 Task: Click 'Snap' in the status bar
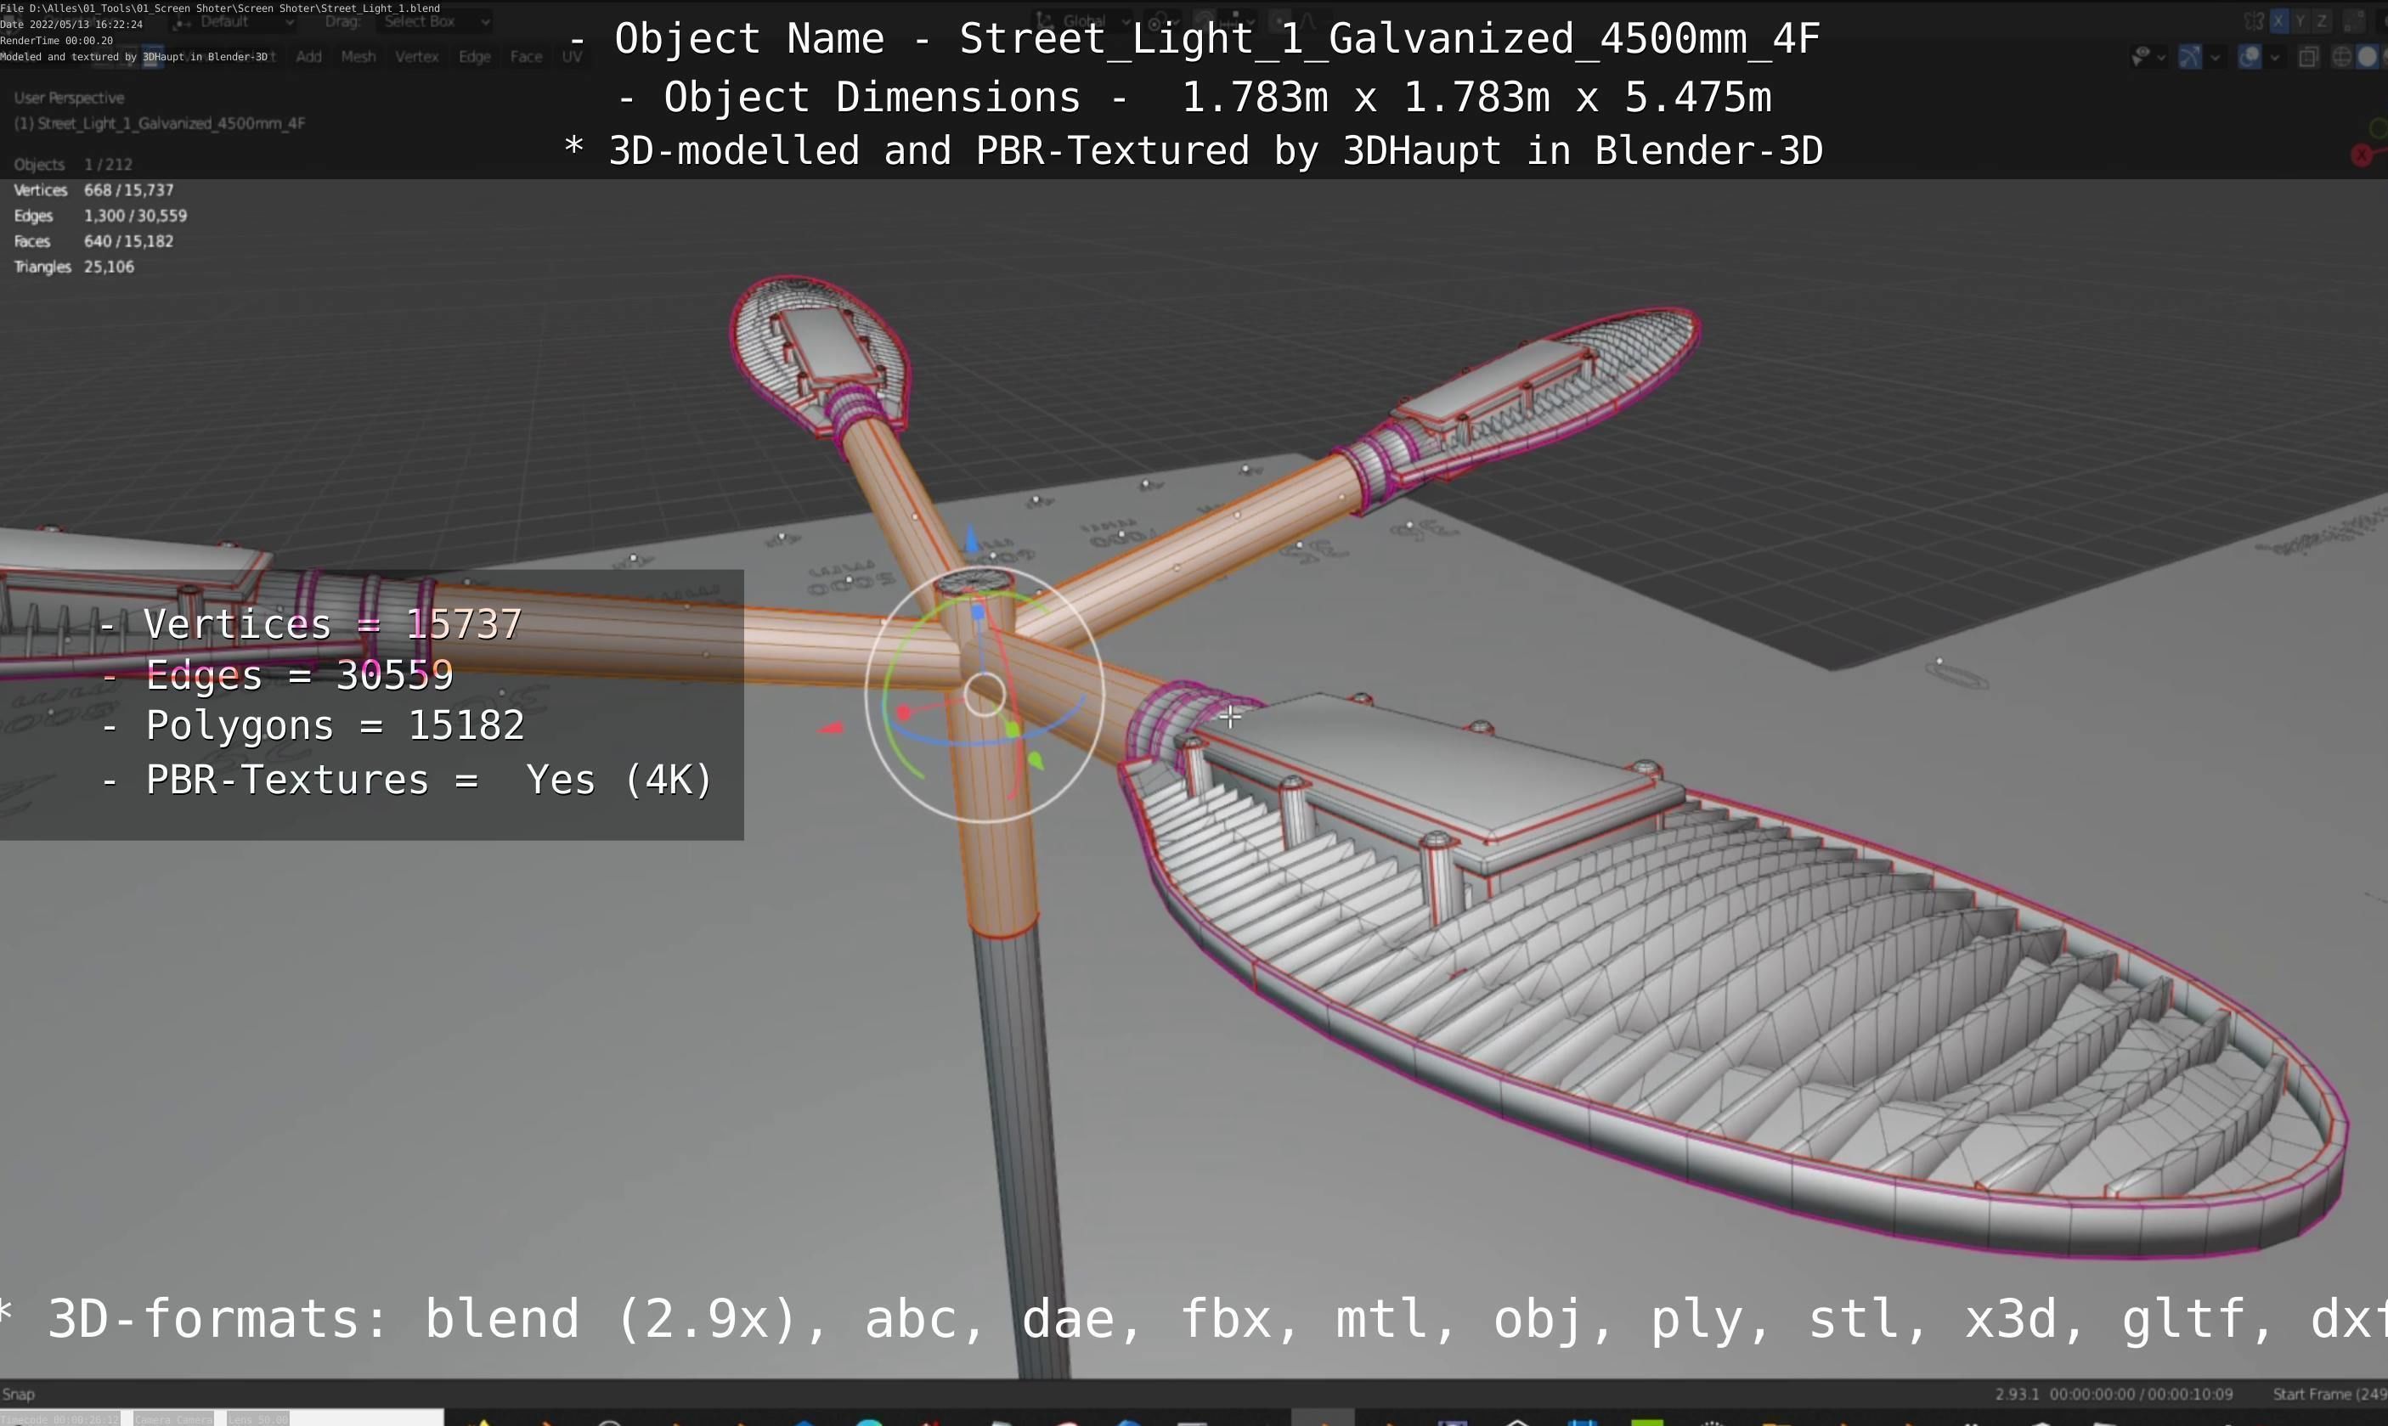pyautogui.click(x=18, y=1395)
